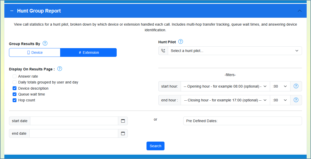
Task: Open the end date calendar picker icon
Action: pos(123,133)
